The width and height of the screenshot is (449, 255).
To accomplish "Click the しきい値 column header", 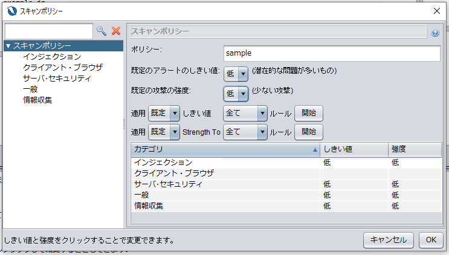I will tap(354, 149).
